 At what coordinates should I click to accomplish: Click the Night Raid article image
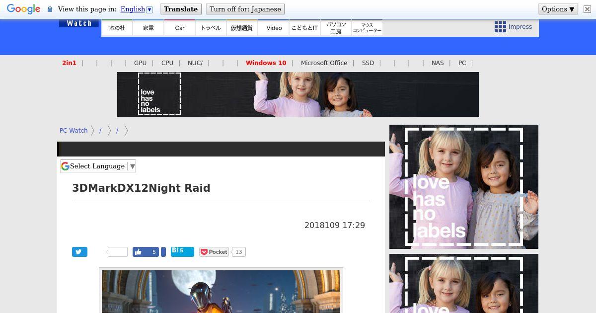(x=221, y=292)
